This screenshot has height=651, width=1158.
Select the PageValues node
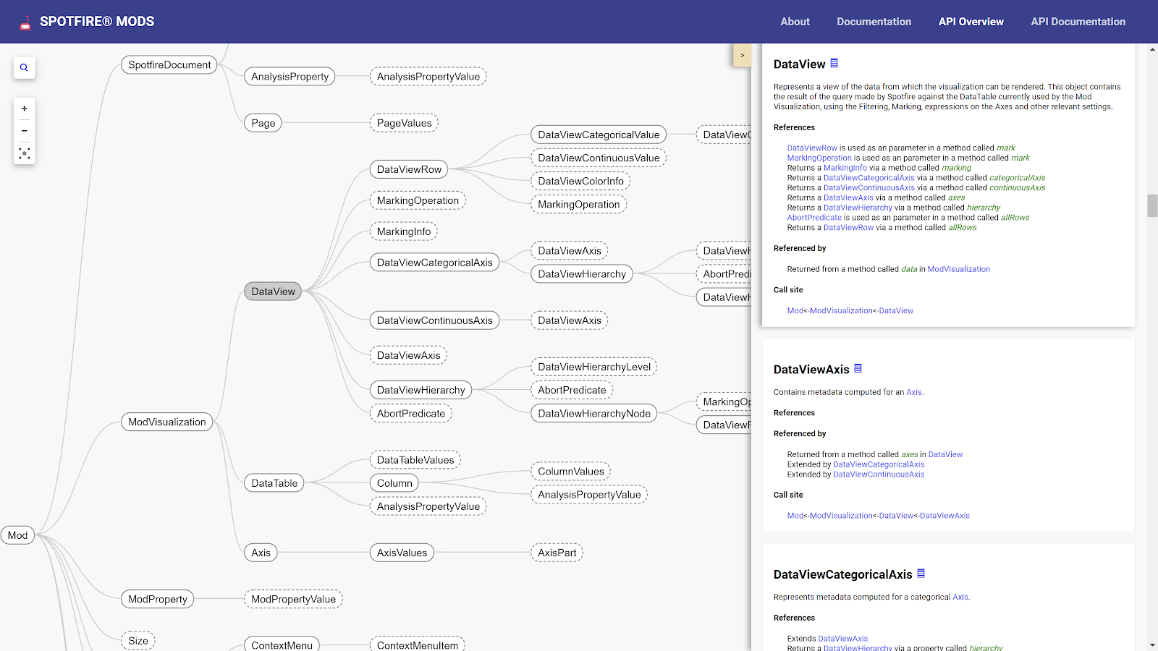404,123
